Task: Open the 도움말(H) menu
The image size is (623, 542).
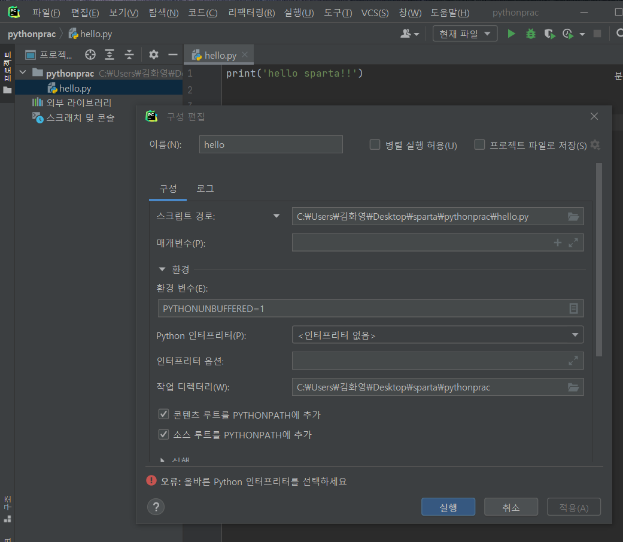Action: coord(450,13)
